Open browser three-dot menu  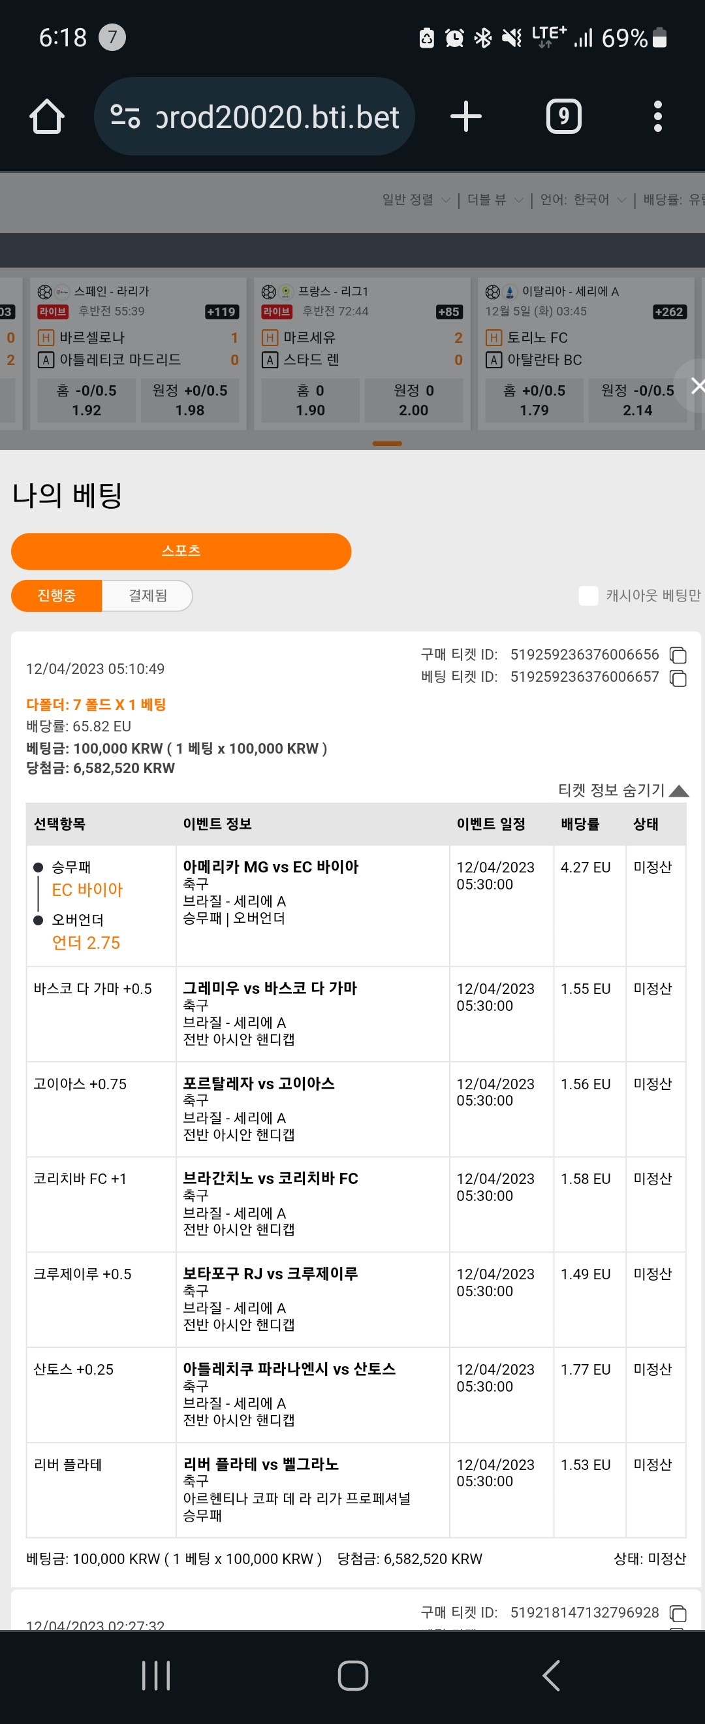(x=657, y=116)
